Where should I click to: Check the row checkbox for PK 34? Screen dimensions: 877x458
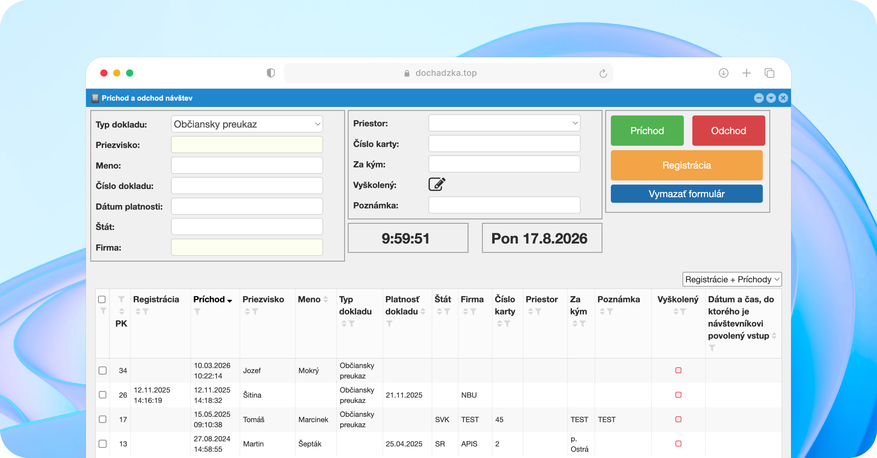tap(102, 370)
